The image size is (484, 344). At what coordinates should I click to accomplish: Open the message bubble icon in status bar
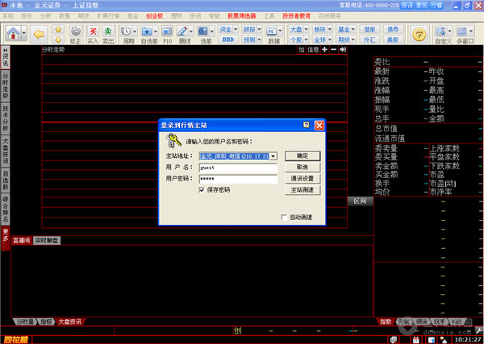(x=394, y=340)
